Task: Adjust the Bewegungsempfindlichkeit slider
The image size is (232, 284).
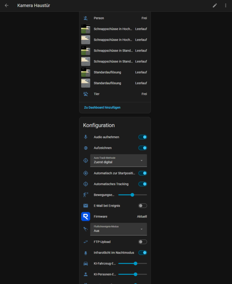Action: pyautogui.click(x=132, y=195)
